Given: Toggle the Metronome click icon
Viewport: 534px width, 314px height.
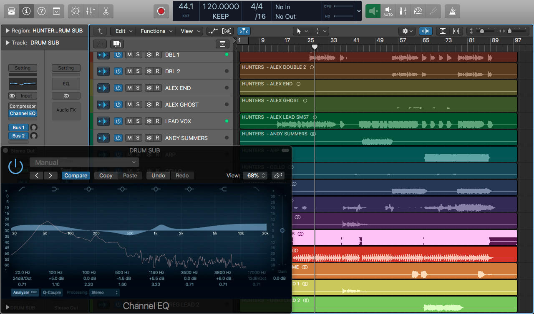Looking at the screenshot, I should [452, 11].
